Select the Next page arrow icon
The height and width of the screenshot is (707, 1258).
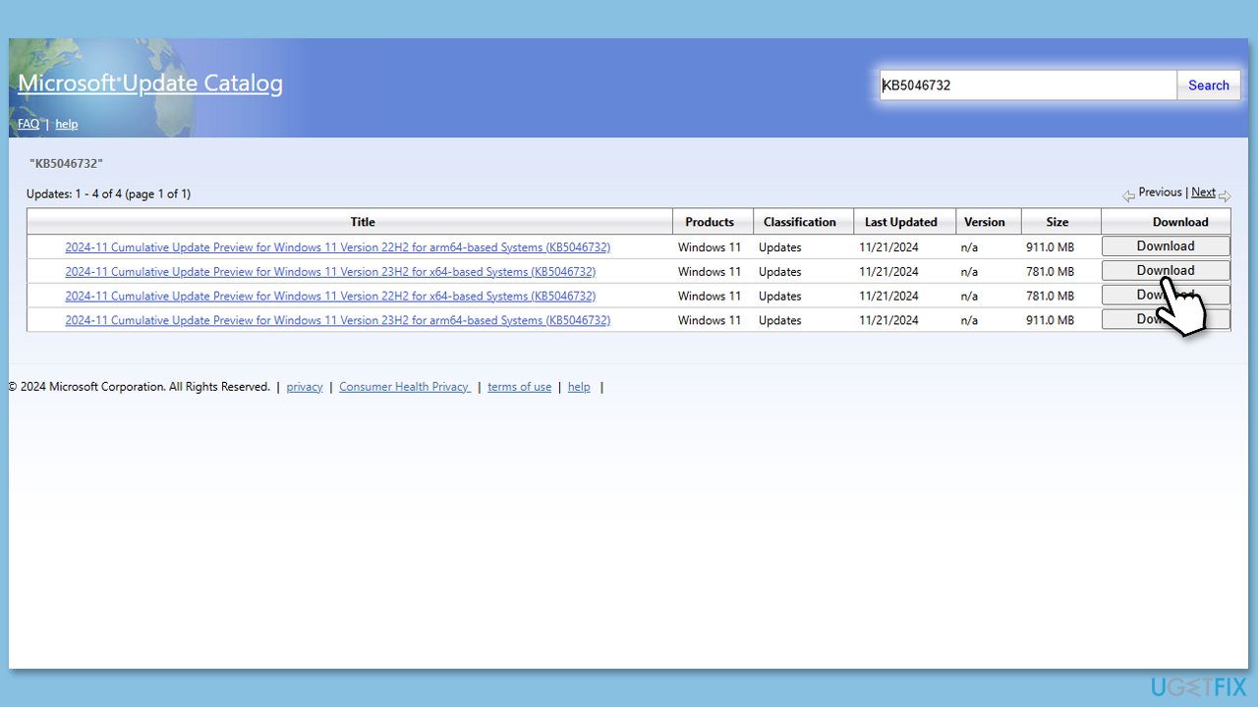tap(1225, 195)
